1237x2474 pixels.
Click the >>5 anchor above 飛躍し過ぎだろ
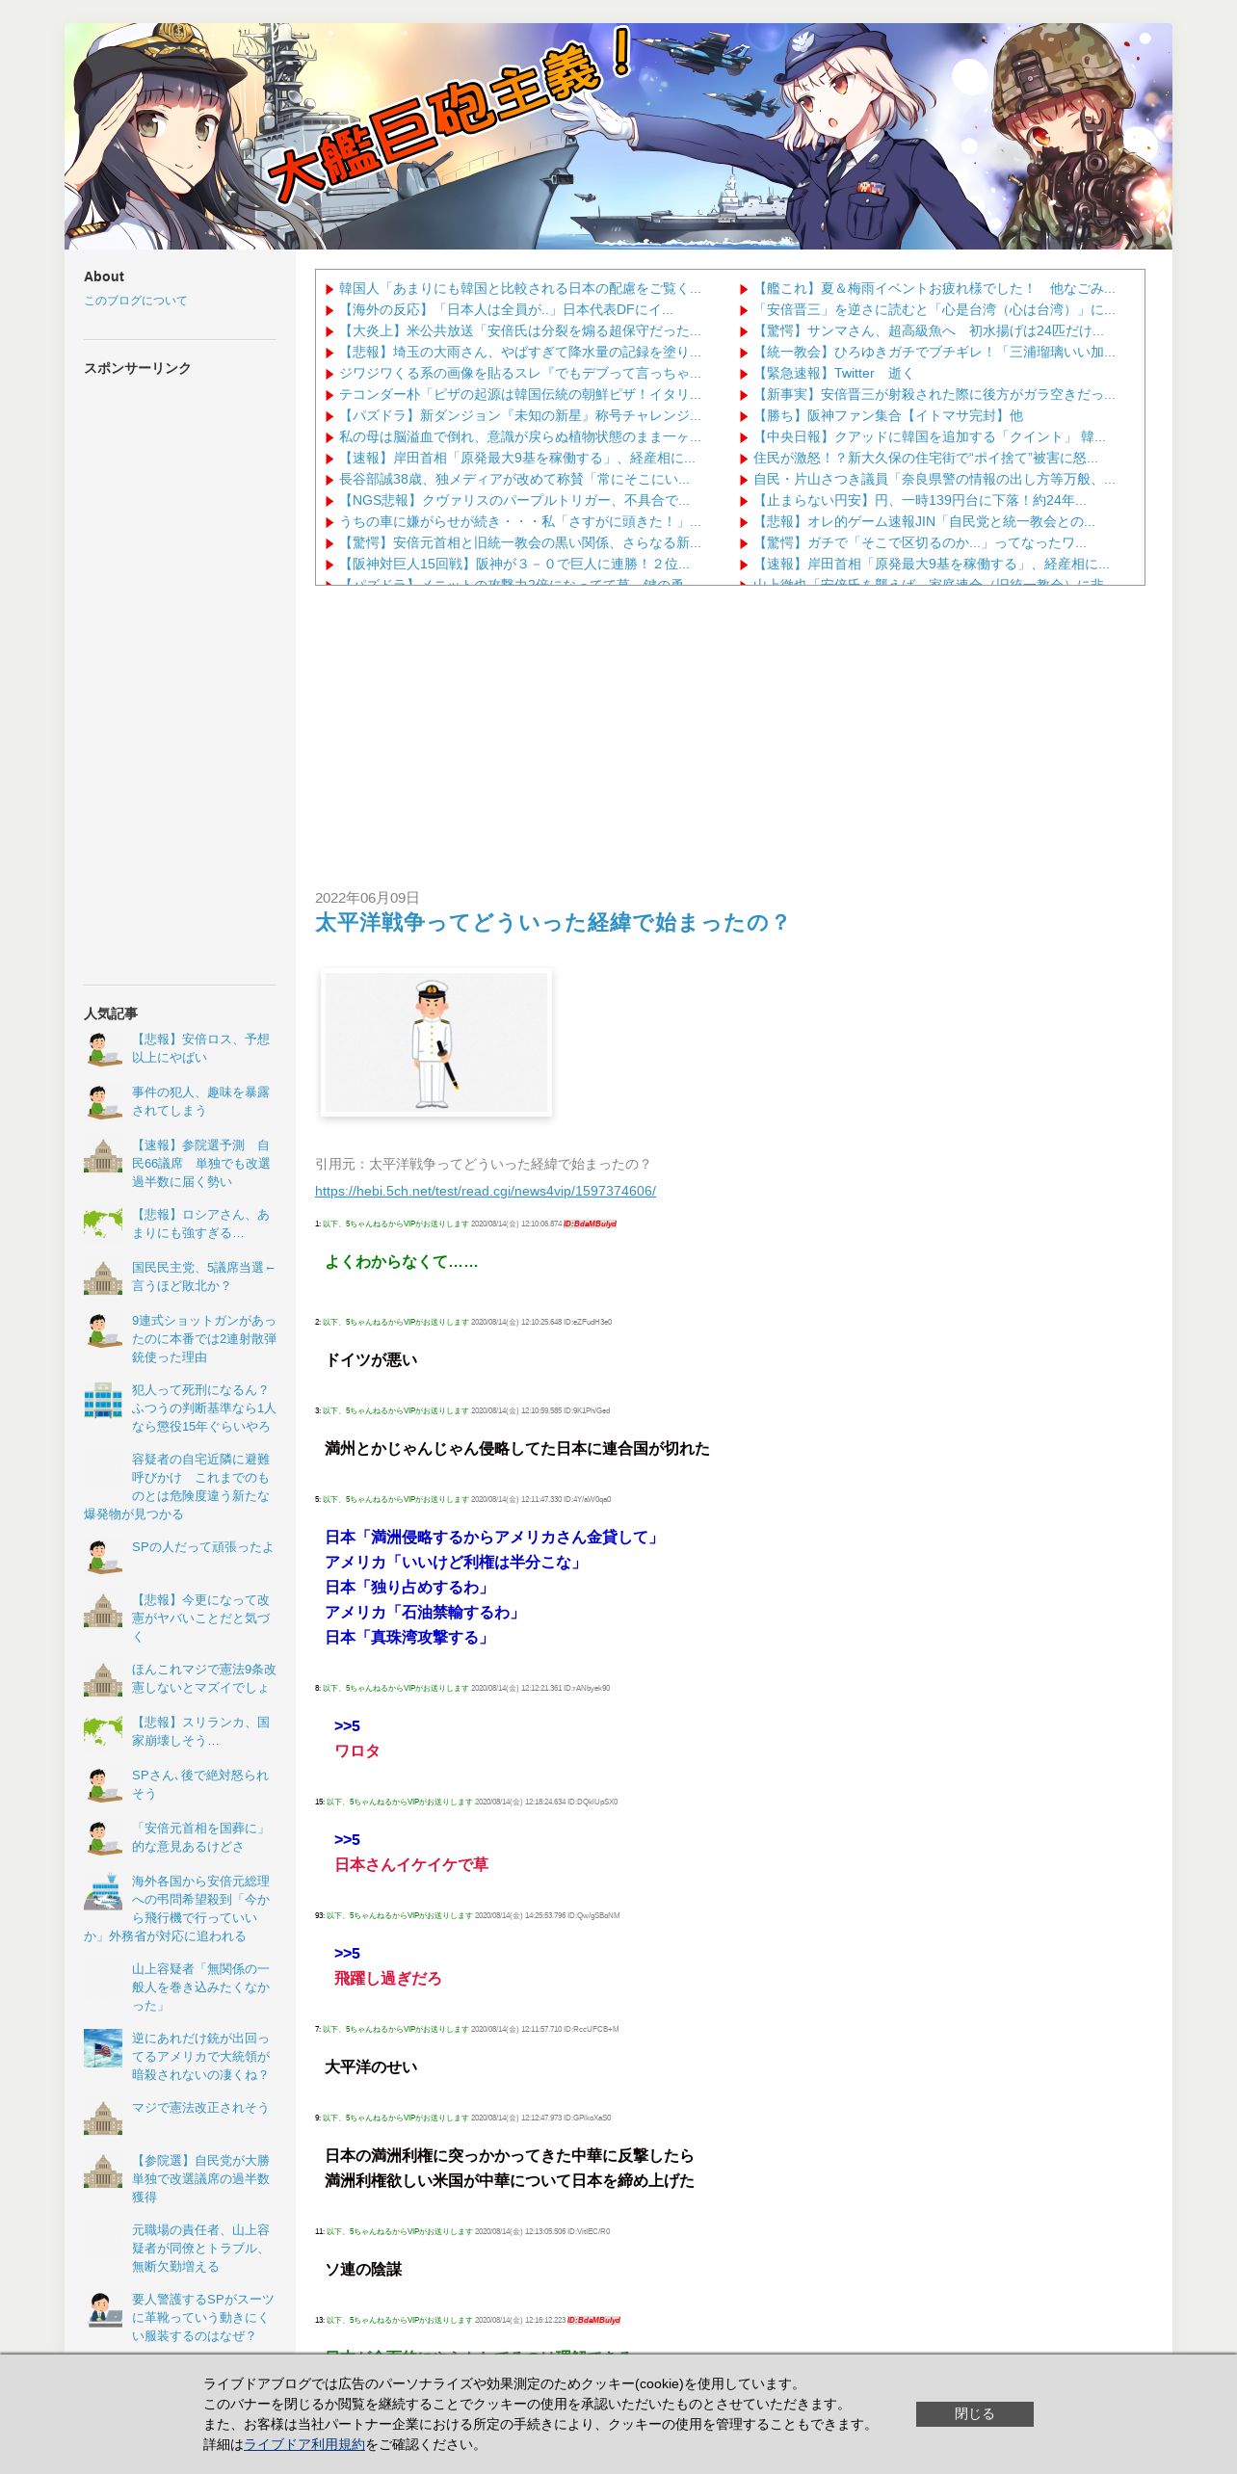[347, 1954]
